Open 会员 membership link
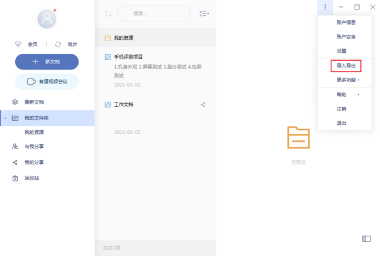Viewport: 380px width, 256px height. click(x=32, y=44)
